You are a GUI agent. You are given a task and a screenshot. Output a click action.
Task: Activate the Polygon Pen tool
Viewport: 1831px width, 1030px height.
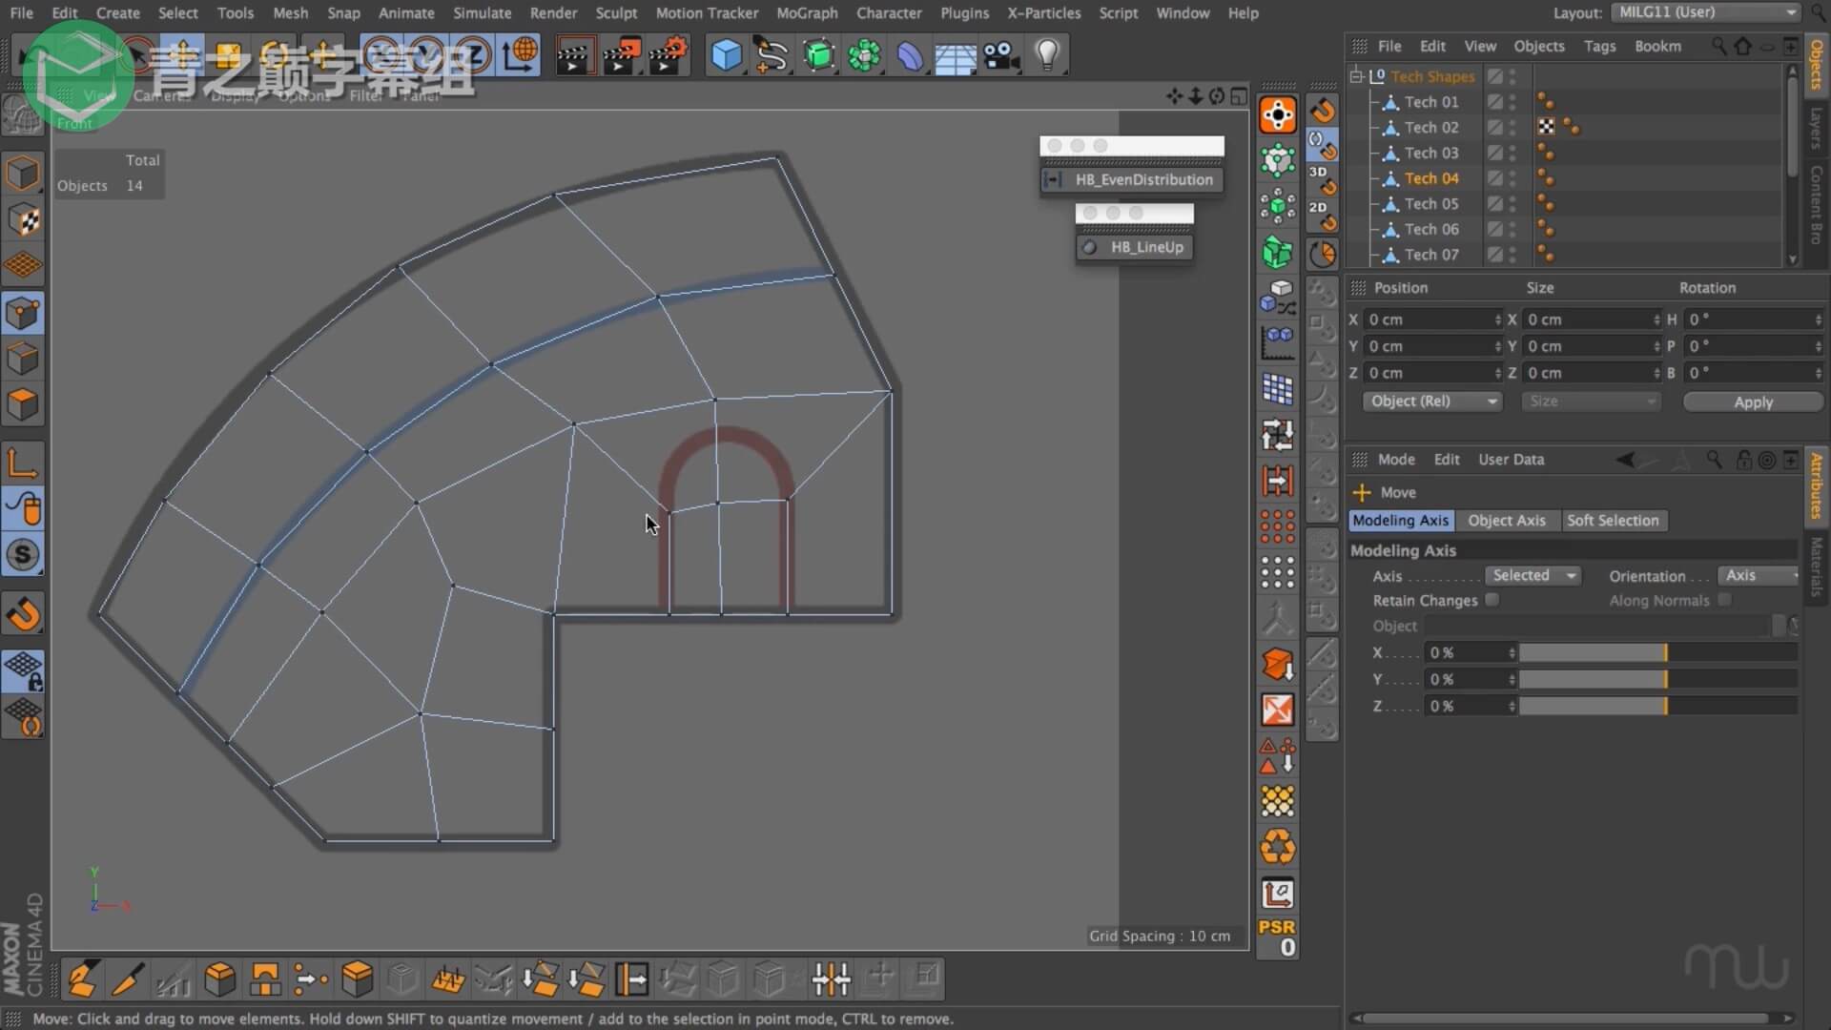(82, 978)
